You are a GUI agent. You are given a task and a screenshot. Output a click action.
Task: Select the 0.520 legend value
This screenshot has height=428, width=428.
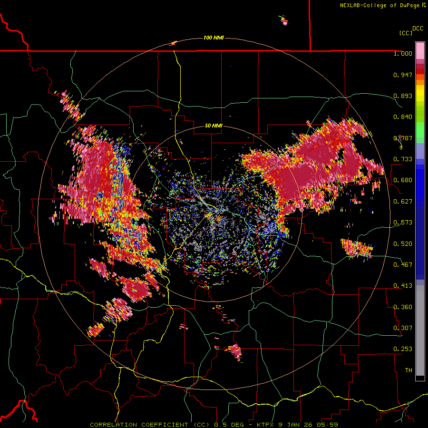click(403, 243)
